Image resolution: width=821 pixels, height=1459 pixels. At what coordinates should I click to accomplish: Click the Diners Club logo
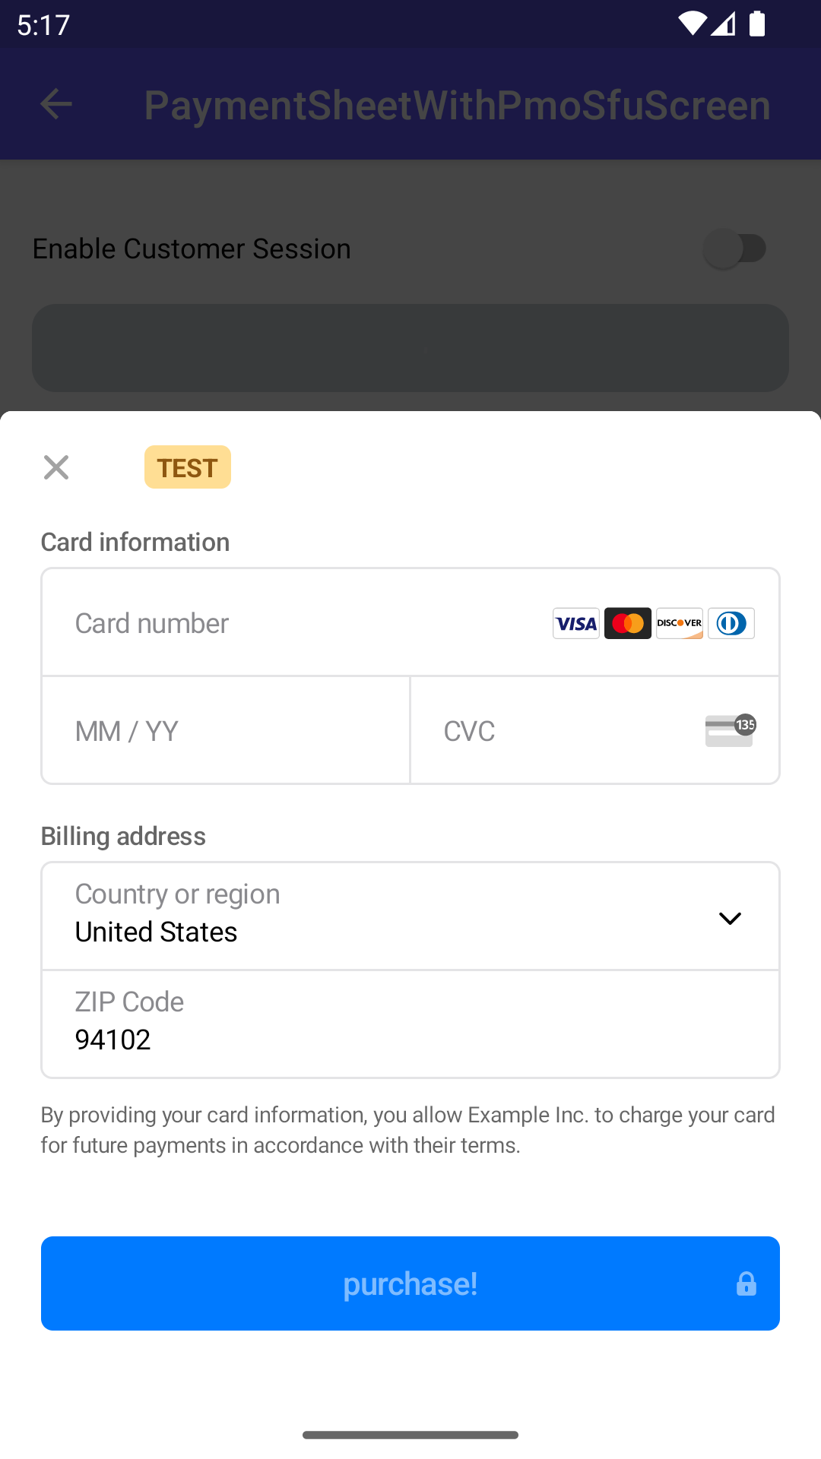point(731,623)
